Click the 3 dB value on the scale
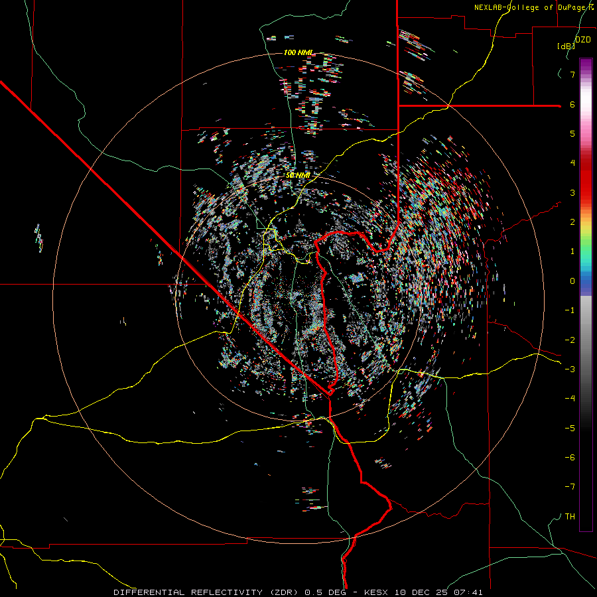 coord(572,192)
